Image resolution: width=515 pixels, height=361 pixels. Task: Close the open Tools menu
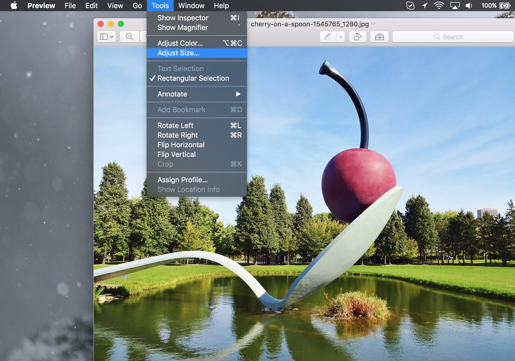tap(160, 6)
